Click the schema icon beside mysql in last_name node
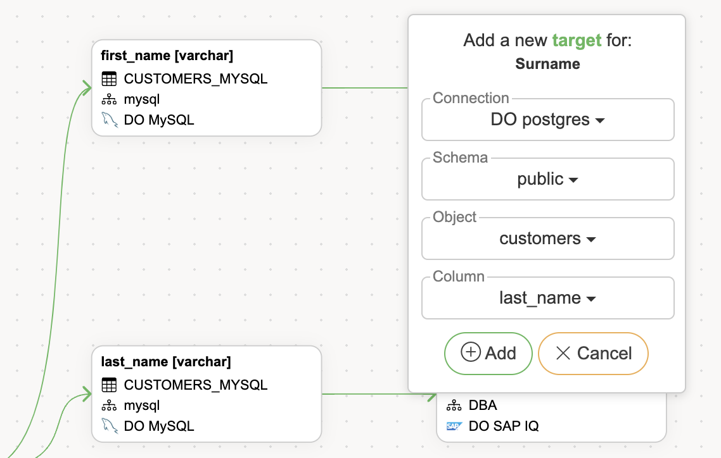 click(109, 405)
